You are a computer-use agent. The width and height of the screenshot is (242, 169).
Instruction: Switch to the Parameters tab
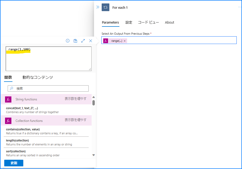[x=110, y=22]
